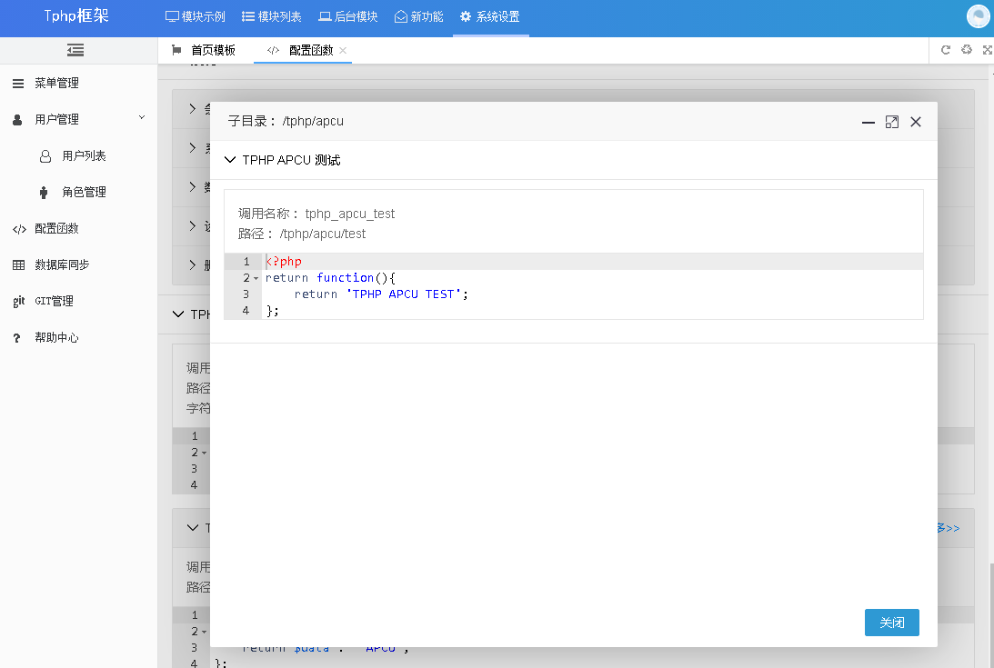This screenshot has height=668, width=994.
Task: Collapse the sidebar with the indent icon
Action: (75, 50)
